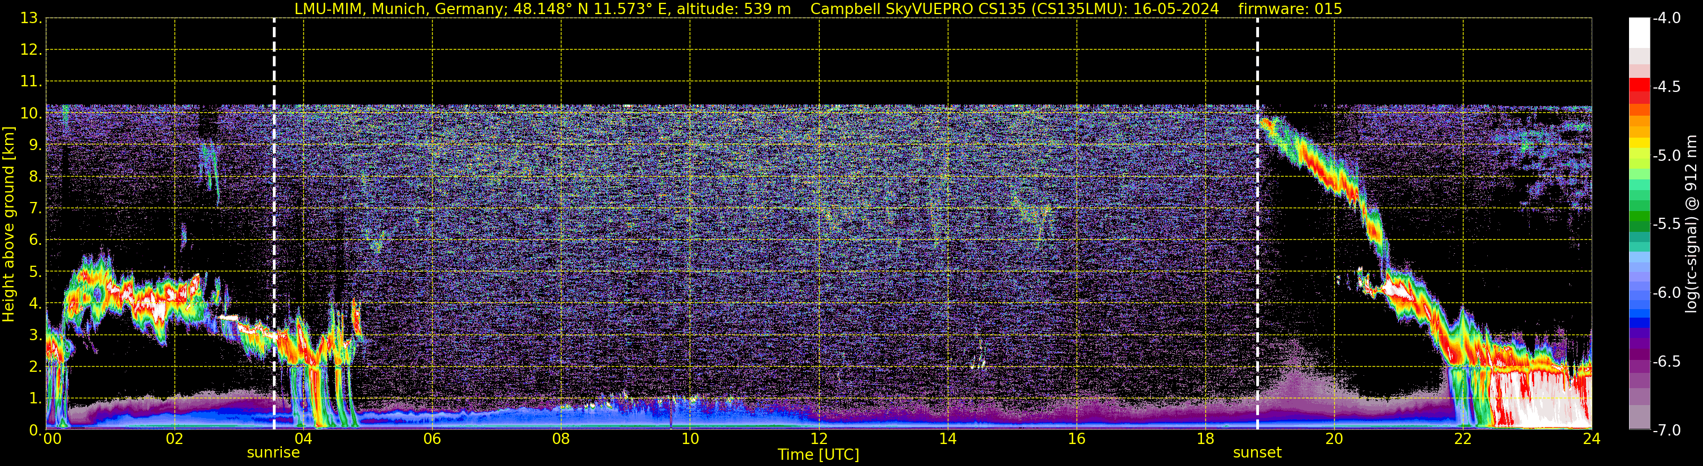Click the time axis tick '16'
The image size is (1703, 466).
point(1076,439)
